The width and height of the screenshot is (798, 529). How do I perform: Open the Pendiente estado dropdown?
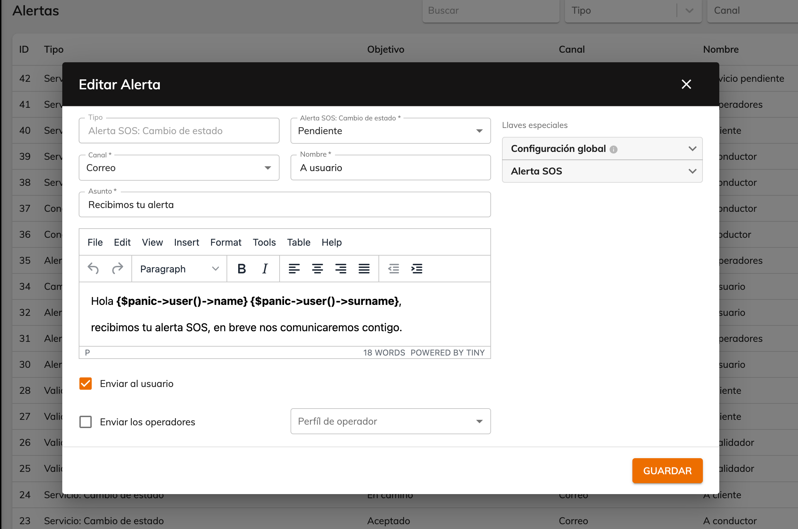(390, 131)
